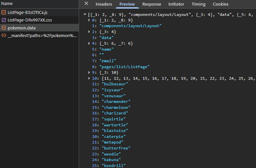Expand item 2 object {_3: 4}
256x168 pixels.
pos(89,32)
